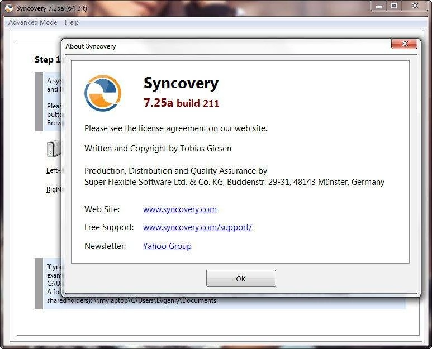Click the OK button in About dialog
This screenshot has width=432, height=349.
coord(241,279)
